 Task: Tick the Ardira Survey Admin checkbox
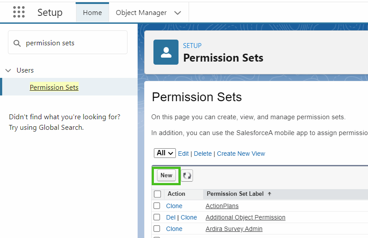157,229
